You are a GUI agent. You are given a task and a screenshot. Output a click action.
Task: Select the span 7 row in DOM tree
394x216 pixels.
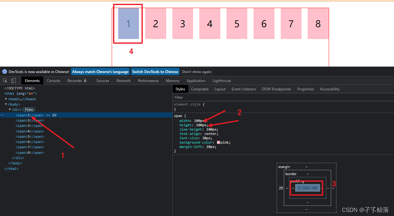(86, 147)
